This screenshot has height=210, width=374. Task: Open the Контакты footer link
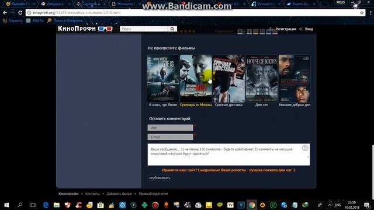pos(92,194)
